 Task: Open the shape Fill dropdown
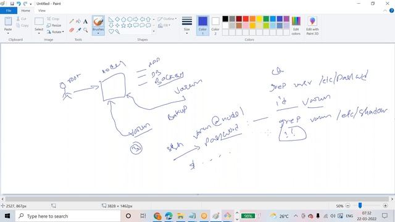(x=164, y=25)
